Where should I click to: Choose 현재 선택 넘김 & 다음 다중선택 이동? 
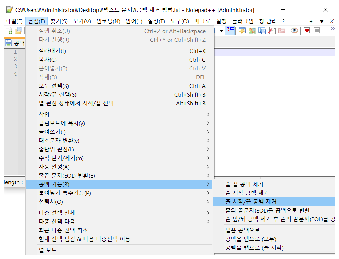[120, 239]
